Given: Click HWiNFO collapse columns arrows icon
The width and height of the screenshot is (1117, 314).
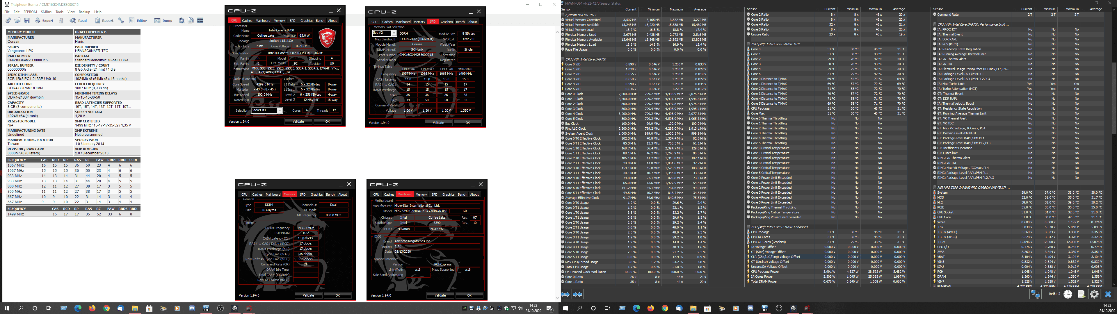Looking at the screenshot, I should click(578, 295).
